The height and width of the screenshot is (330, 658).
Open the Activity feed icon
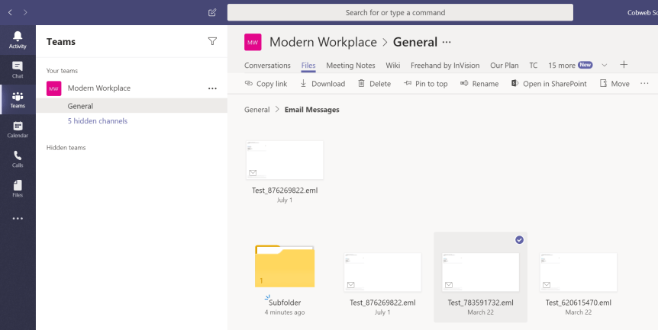pyautogui.click(x=18, y=40)
